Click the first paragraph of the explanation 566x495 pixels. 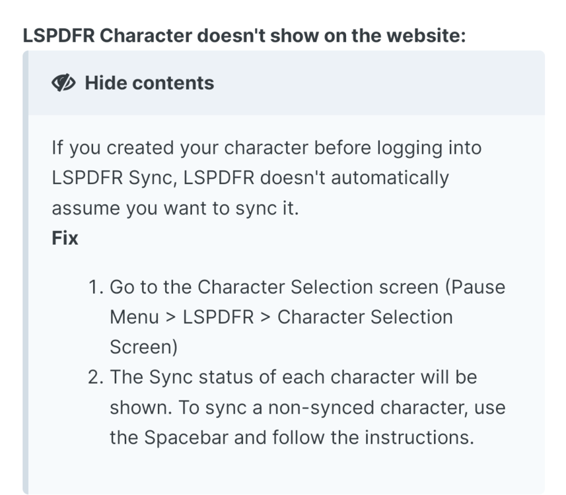(264, 178)
